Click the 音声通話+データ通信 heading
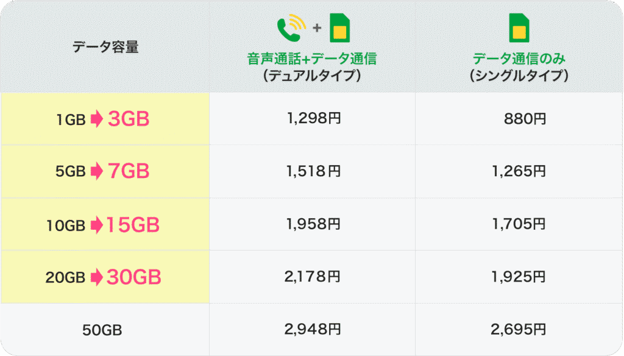The image size is (624, 356). pyautogui.click(x=311, y=59)
